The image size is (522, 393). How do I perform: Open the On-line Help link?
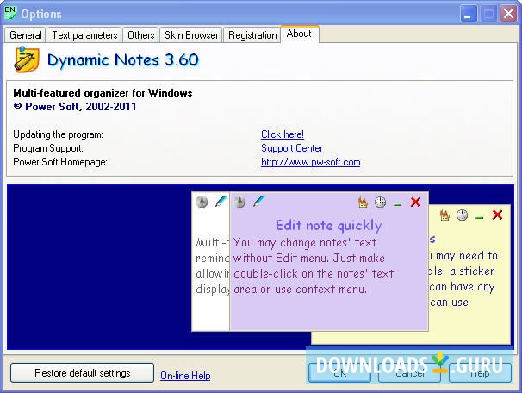185,376
